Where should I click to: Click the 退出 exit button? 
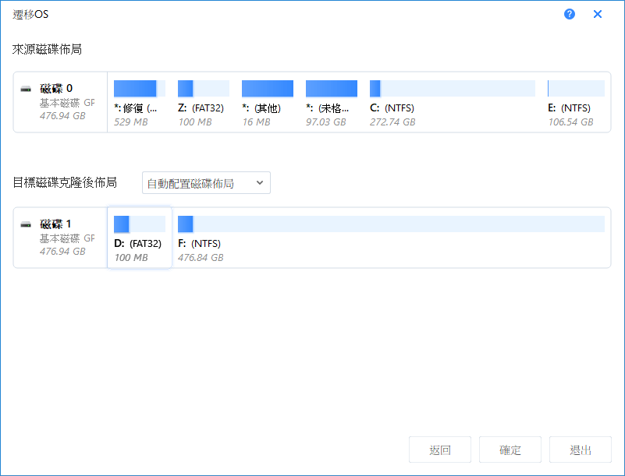pyautogui.click(x=580, y=450)
